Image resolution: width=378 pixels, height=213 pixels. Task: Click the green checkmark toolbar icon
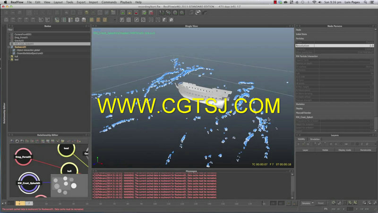(144, 13)
